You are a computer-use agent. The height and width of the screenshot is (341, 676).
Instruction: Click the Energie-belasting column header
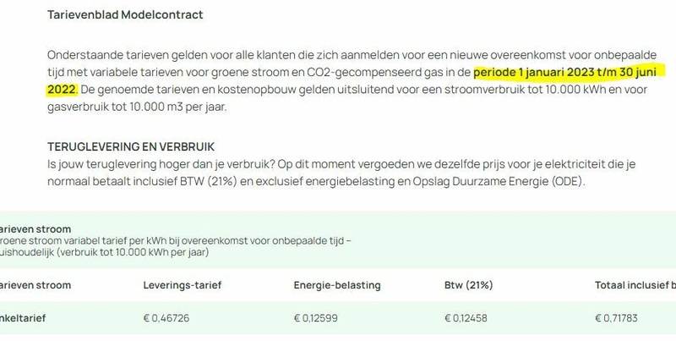pyautogui.click(x=337, y=285)
